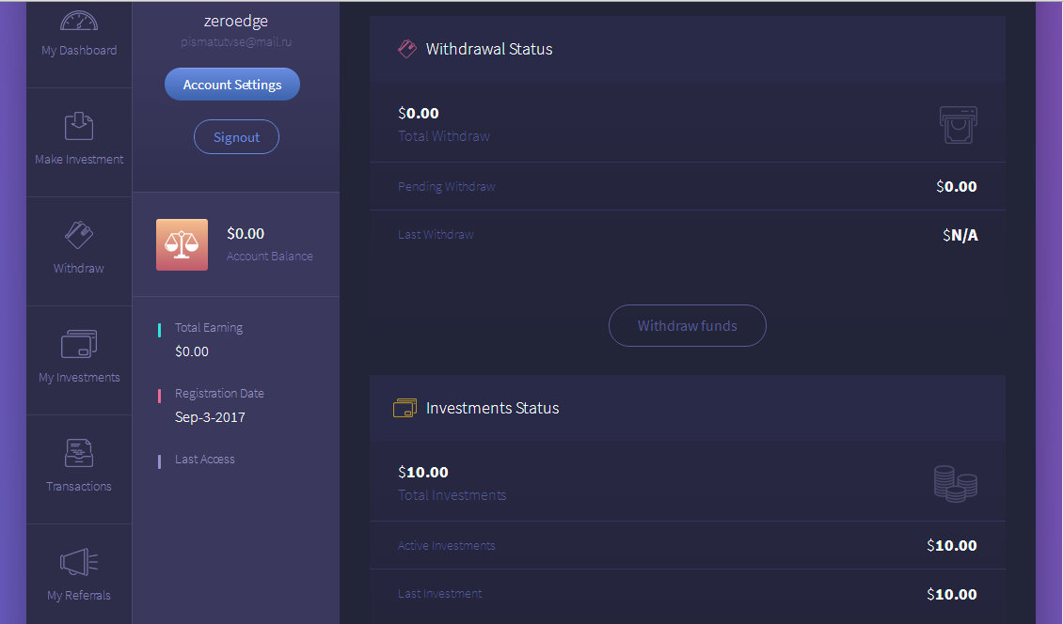Click the ATM cash icon beside Total Withdraw
This screenshot has height=624, width=1063.
point(958,125)
